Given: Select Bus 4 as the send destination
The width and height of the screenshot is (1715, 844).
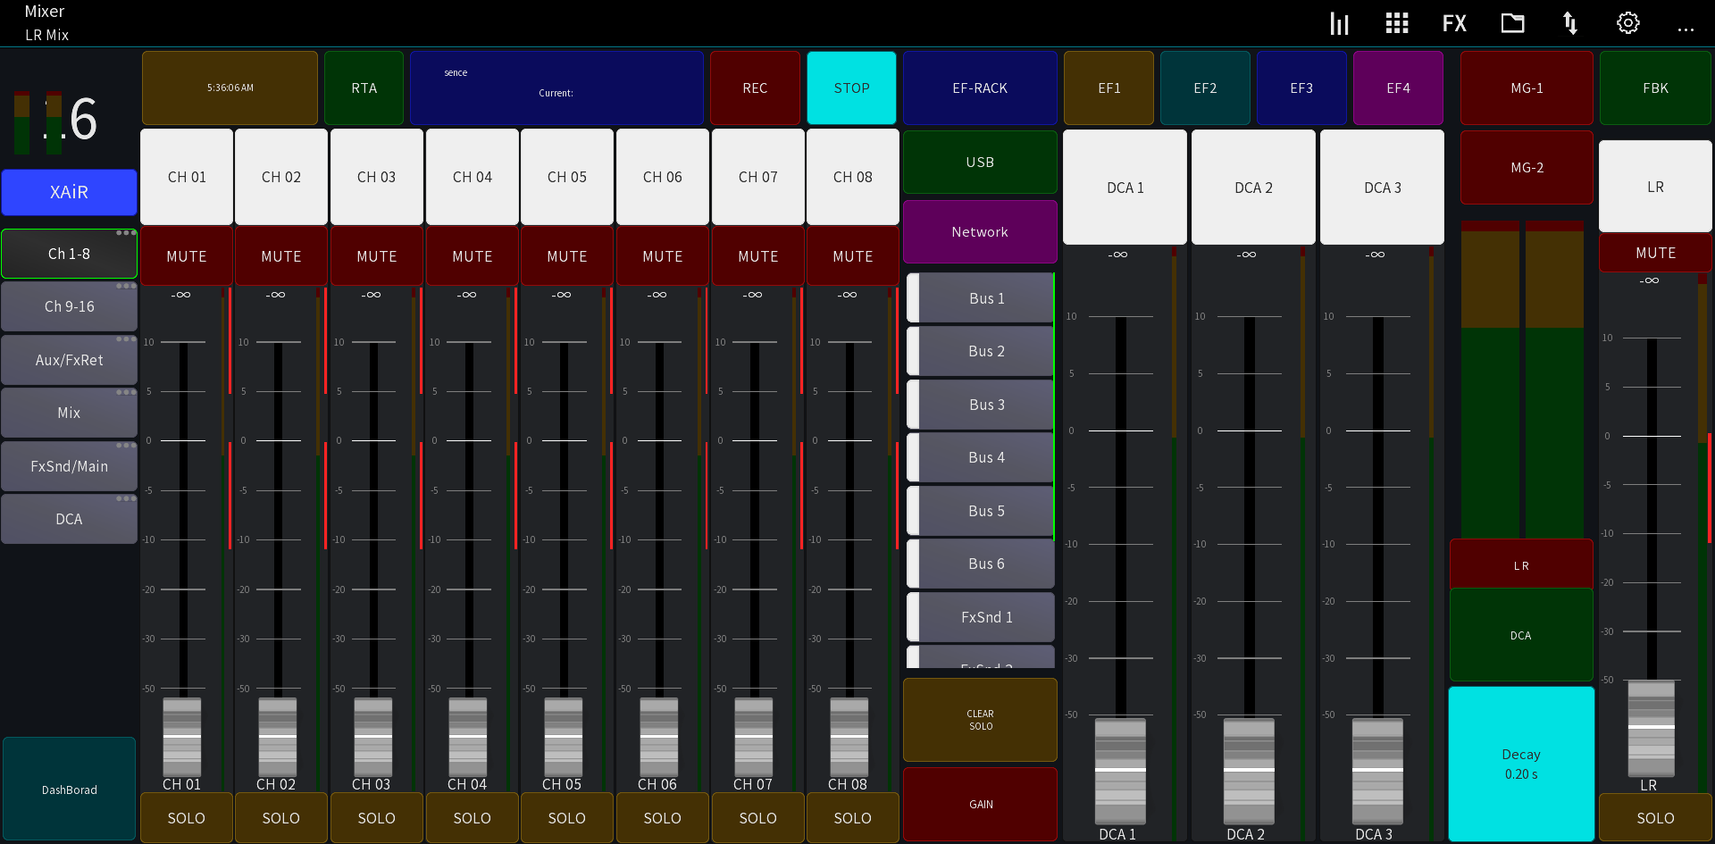Looking at the screenshot, I should (980, 457).
